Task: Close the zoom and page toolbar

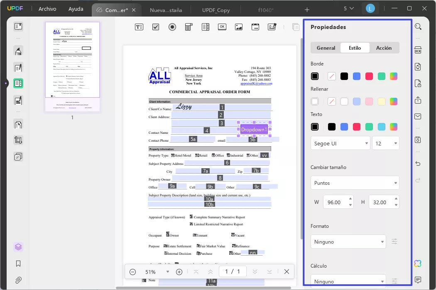Action: [287, 272]
